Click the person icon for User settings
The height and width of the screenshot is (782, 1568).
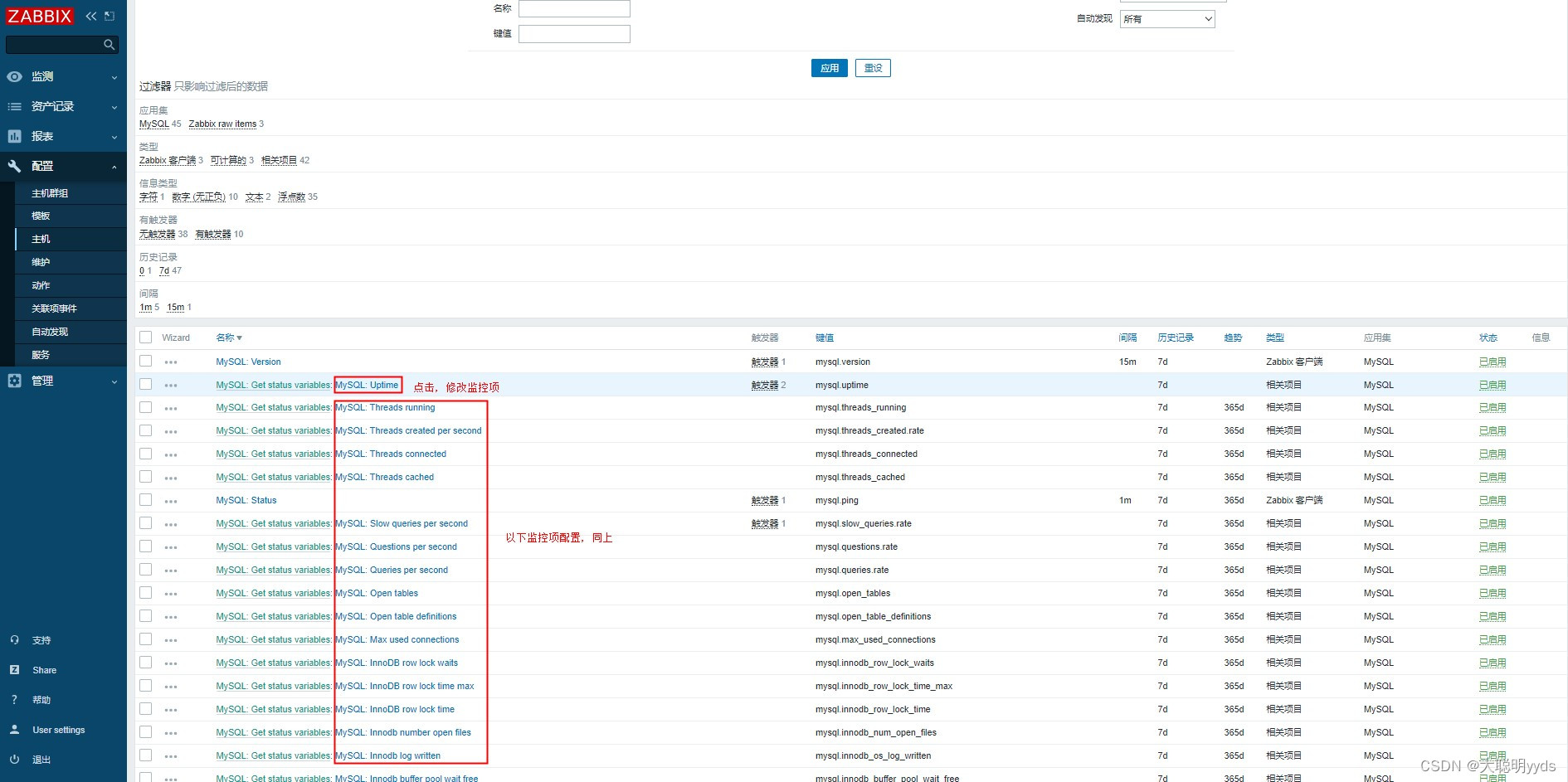(14, 730)
